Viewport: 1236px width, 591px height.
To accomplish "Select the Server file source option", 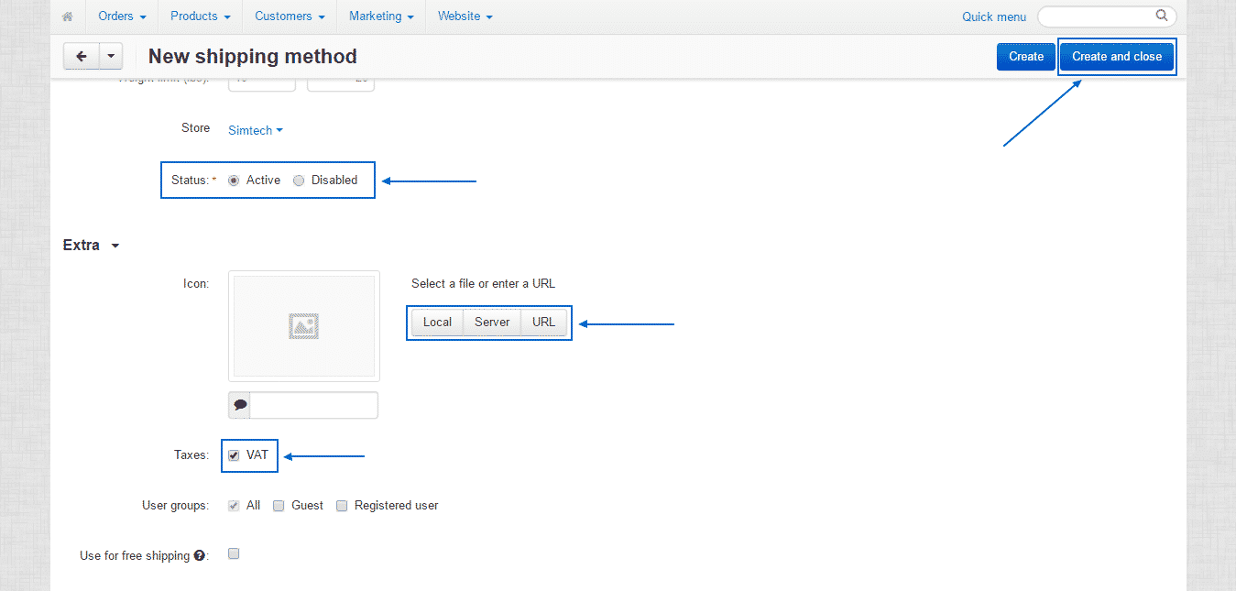I will tap(491, 322).
